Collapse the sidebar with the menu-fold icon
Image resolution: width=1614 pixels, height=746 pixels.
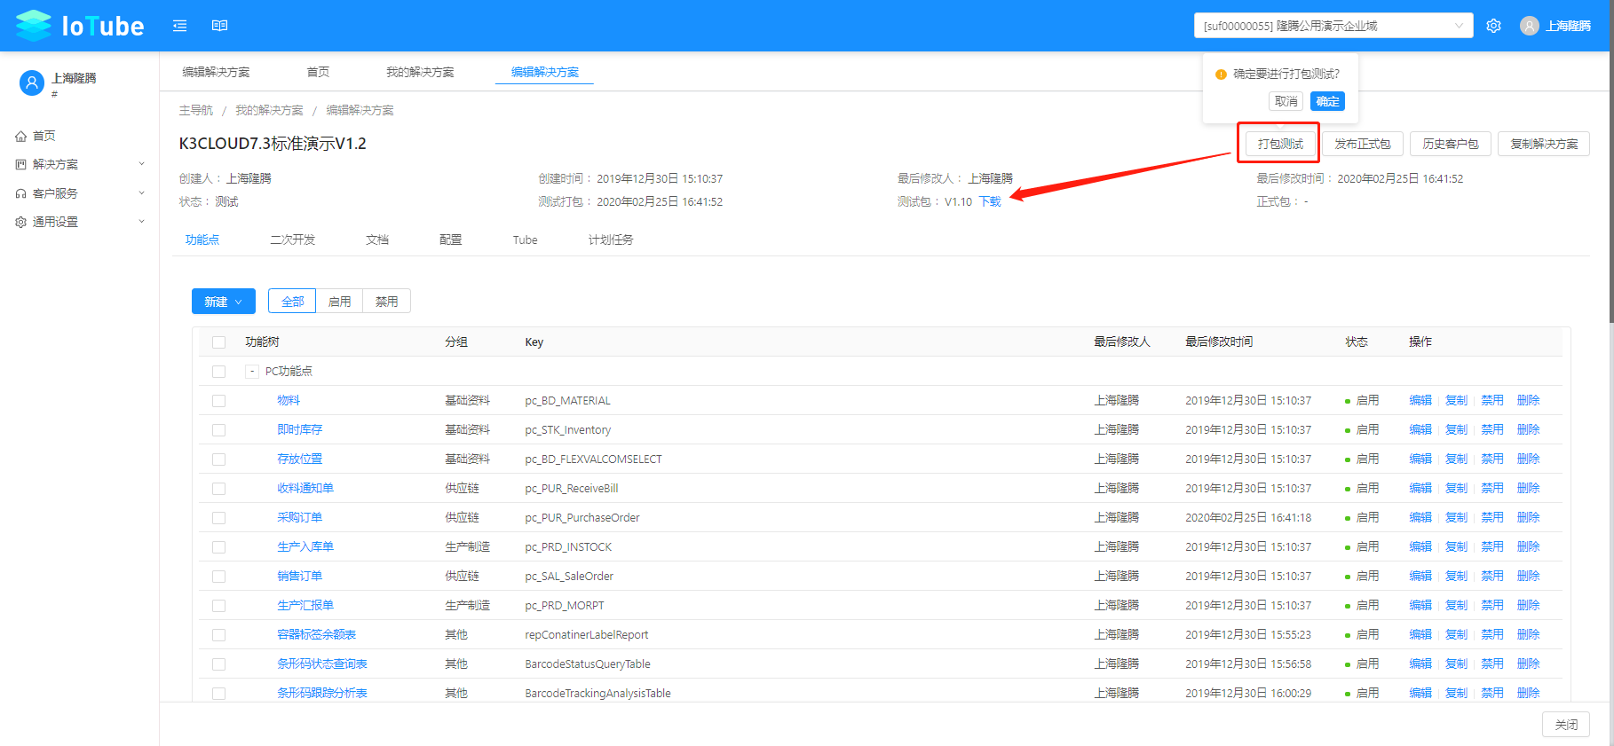(179, 26)
